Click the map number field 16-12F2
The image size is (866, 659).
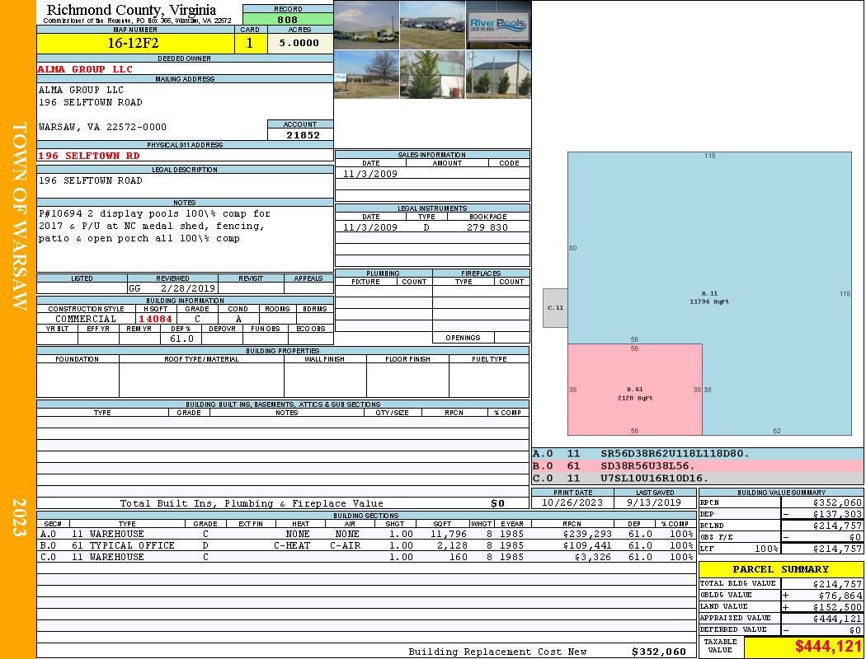coord(135,43)
